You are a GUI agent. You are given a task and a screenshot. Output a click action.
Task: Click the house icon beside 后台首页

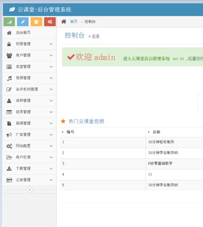pyautogui.click(x=9, y=33)
